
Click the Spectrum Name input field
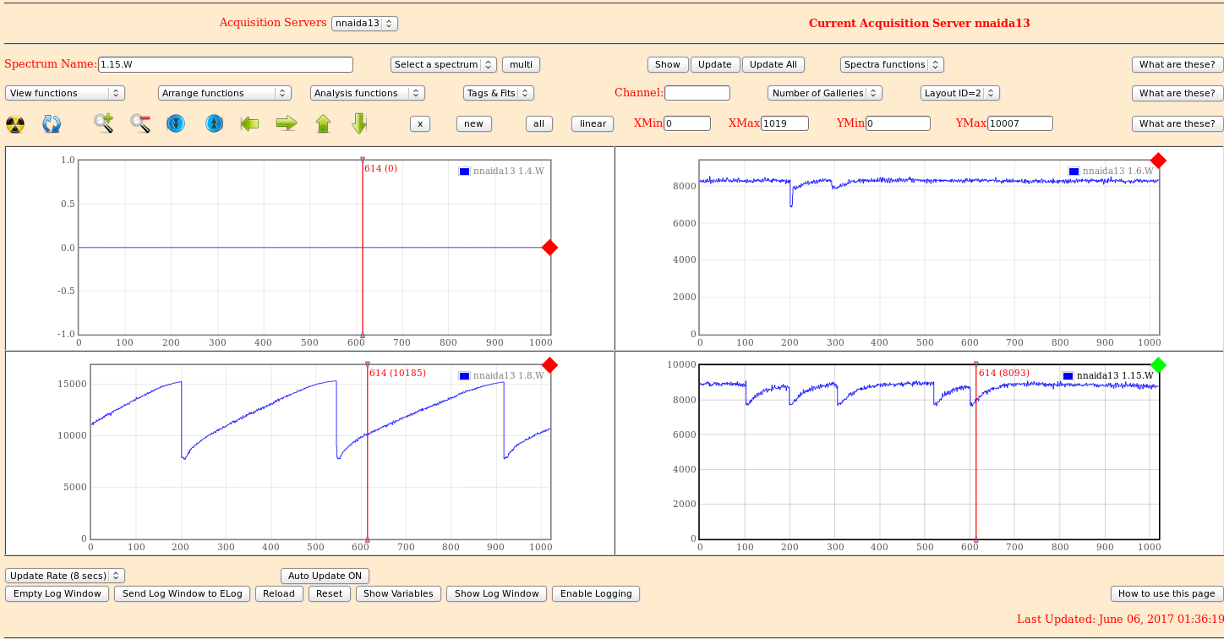point(226,64)
